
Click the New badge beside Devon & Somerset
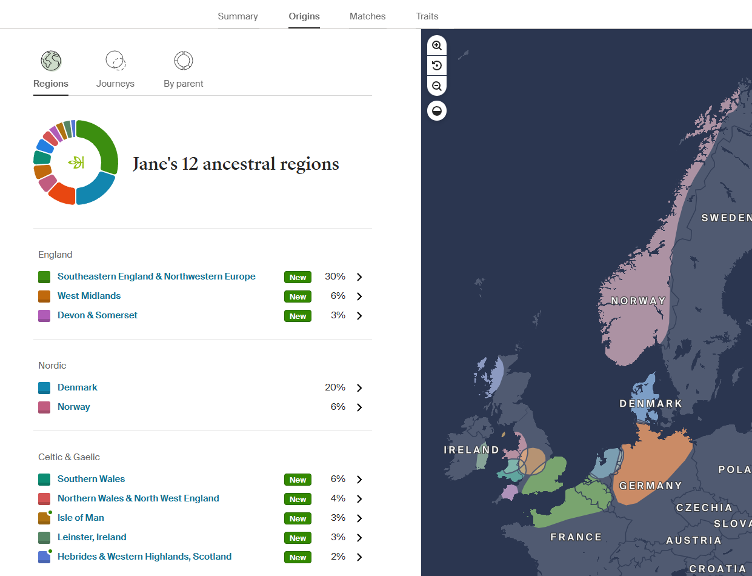coord(298,316)
